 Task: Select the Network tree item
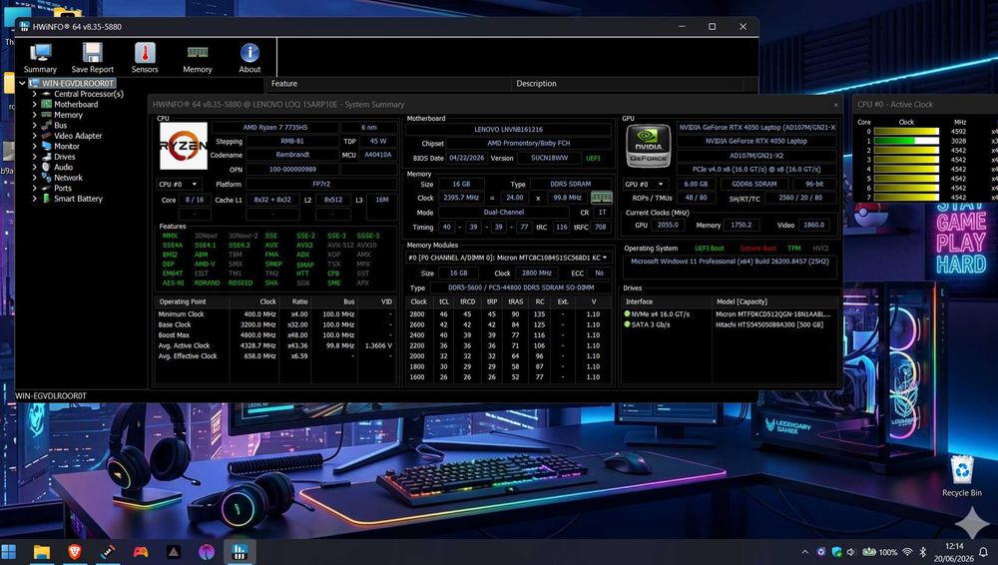[x=68, y=177]
